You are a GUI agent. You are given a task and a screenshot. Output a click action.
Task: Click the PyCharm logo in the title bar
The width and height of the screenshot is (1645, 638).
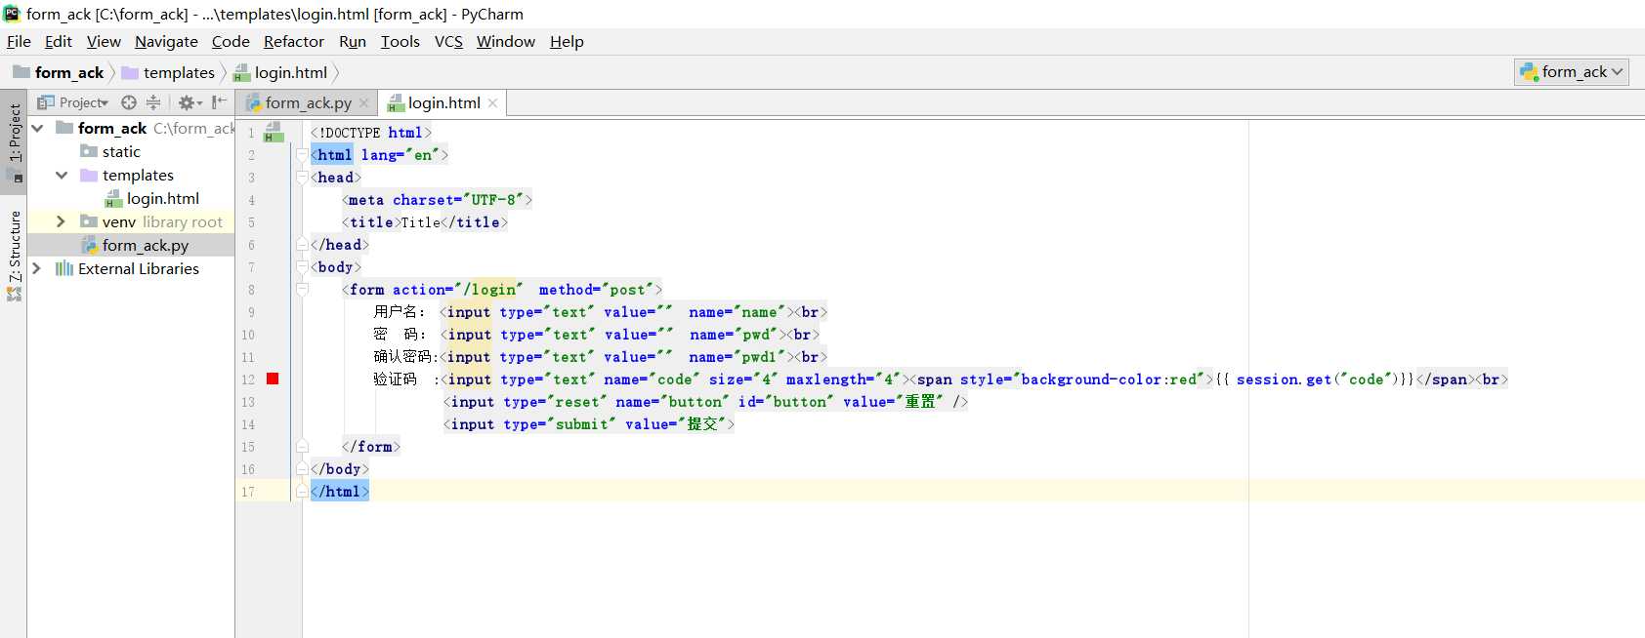coord(12,14)
